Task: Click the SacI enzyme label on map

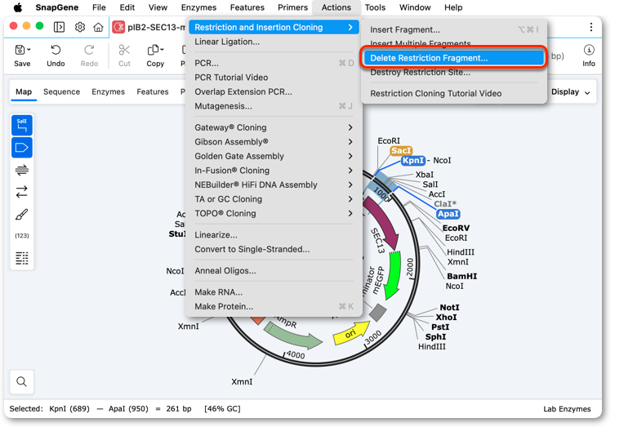Action: (x=401, y=150)
